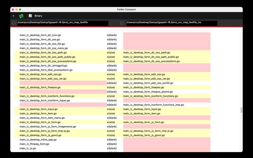Open the question mark help icon
This screenshot has height=158, width=253.
point(13,16)
